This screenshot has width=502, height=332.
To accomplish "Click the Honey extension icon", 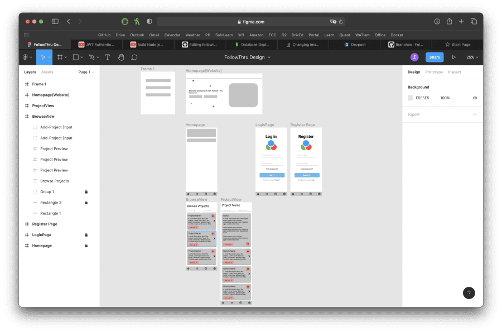I will click(x=137, y=21).
